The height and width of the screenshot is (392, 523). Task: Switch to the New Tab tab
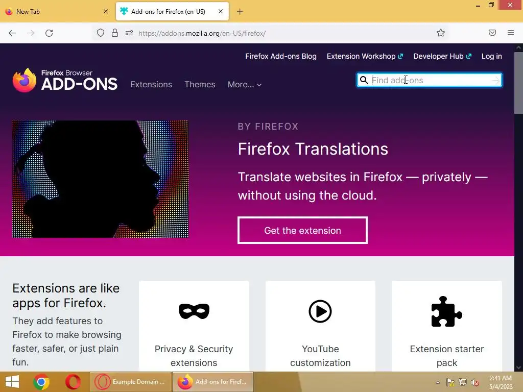(57, 11)
